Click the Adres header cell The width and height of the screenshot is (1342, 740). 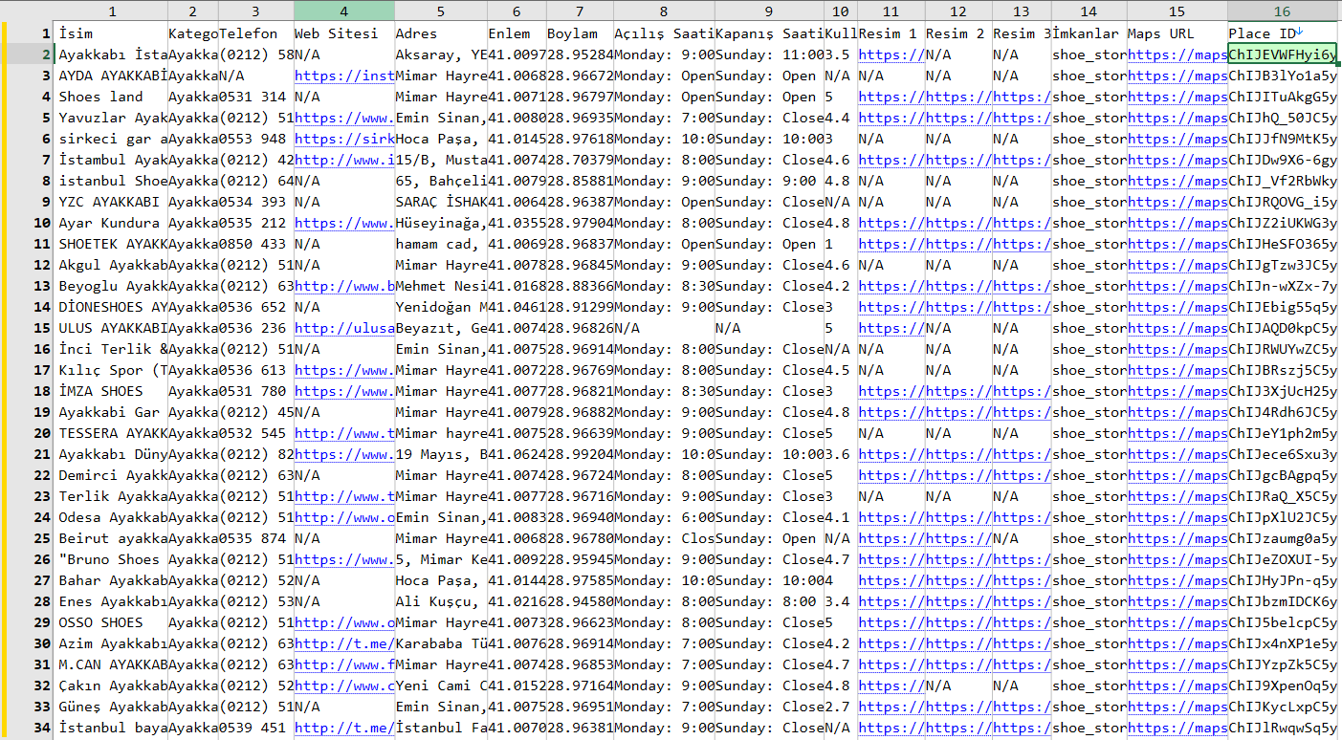441,33
